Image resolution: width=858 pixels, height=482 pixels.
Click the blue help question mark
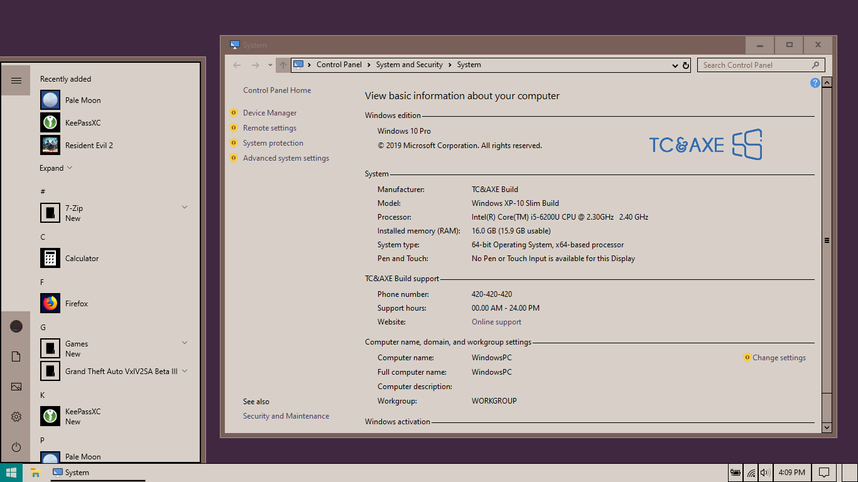(x=815, y=83)
